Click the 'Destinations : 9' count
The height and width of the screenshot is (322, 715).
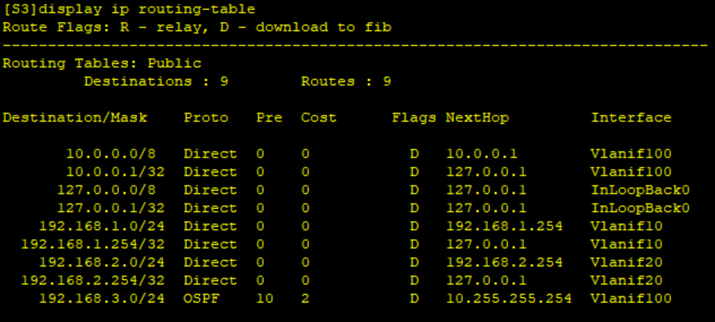tap(156, 81)
